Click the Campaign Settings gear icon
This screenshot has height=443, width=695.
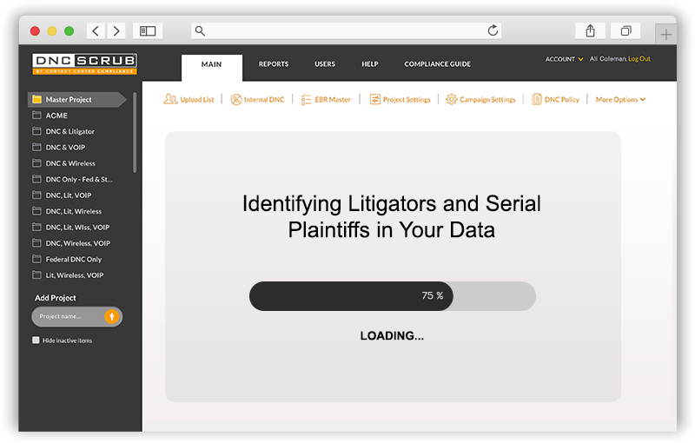click(451, 100)
